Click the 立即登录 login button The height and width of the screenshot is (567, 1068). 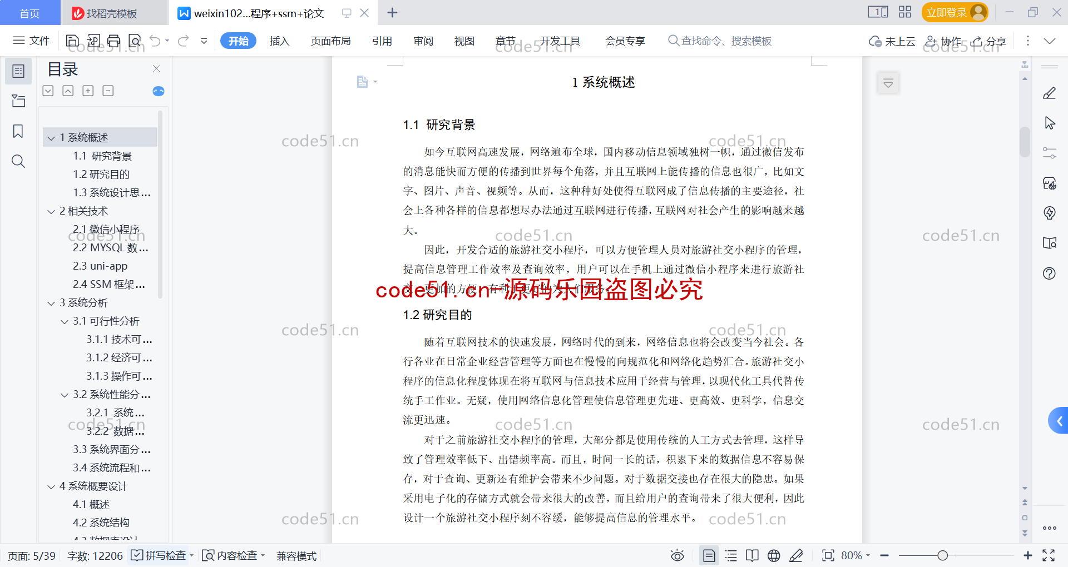[x=955, y=12]
